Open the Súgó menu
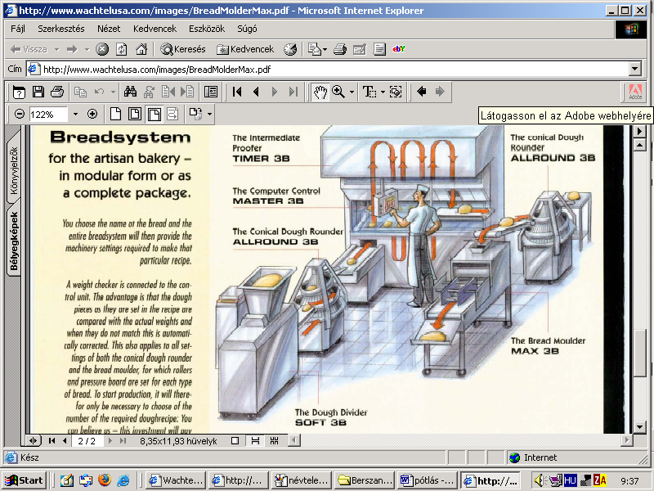This screenshot has height=491, width=654. [x=247, y=29]
